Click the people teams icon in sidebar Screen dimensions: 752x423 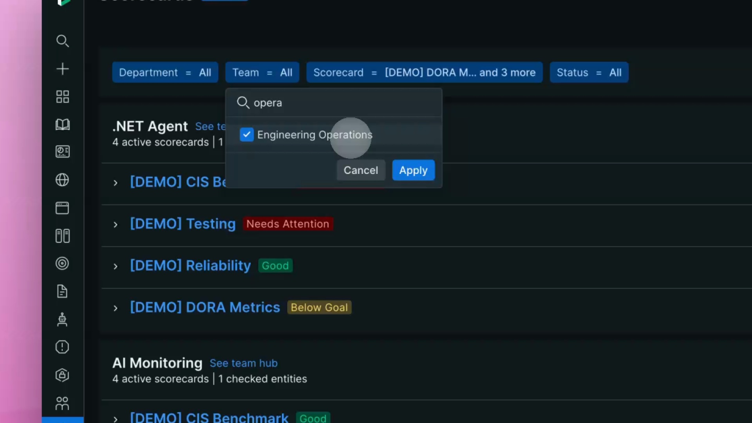(62, 403)
